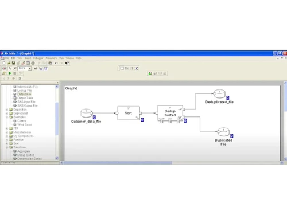Click the Graph6 canvas label
Screen dimensions: 287x215
[71, 88]
